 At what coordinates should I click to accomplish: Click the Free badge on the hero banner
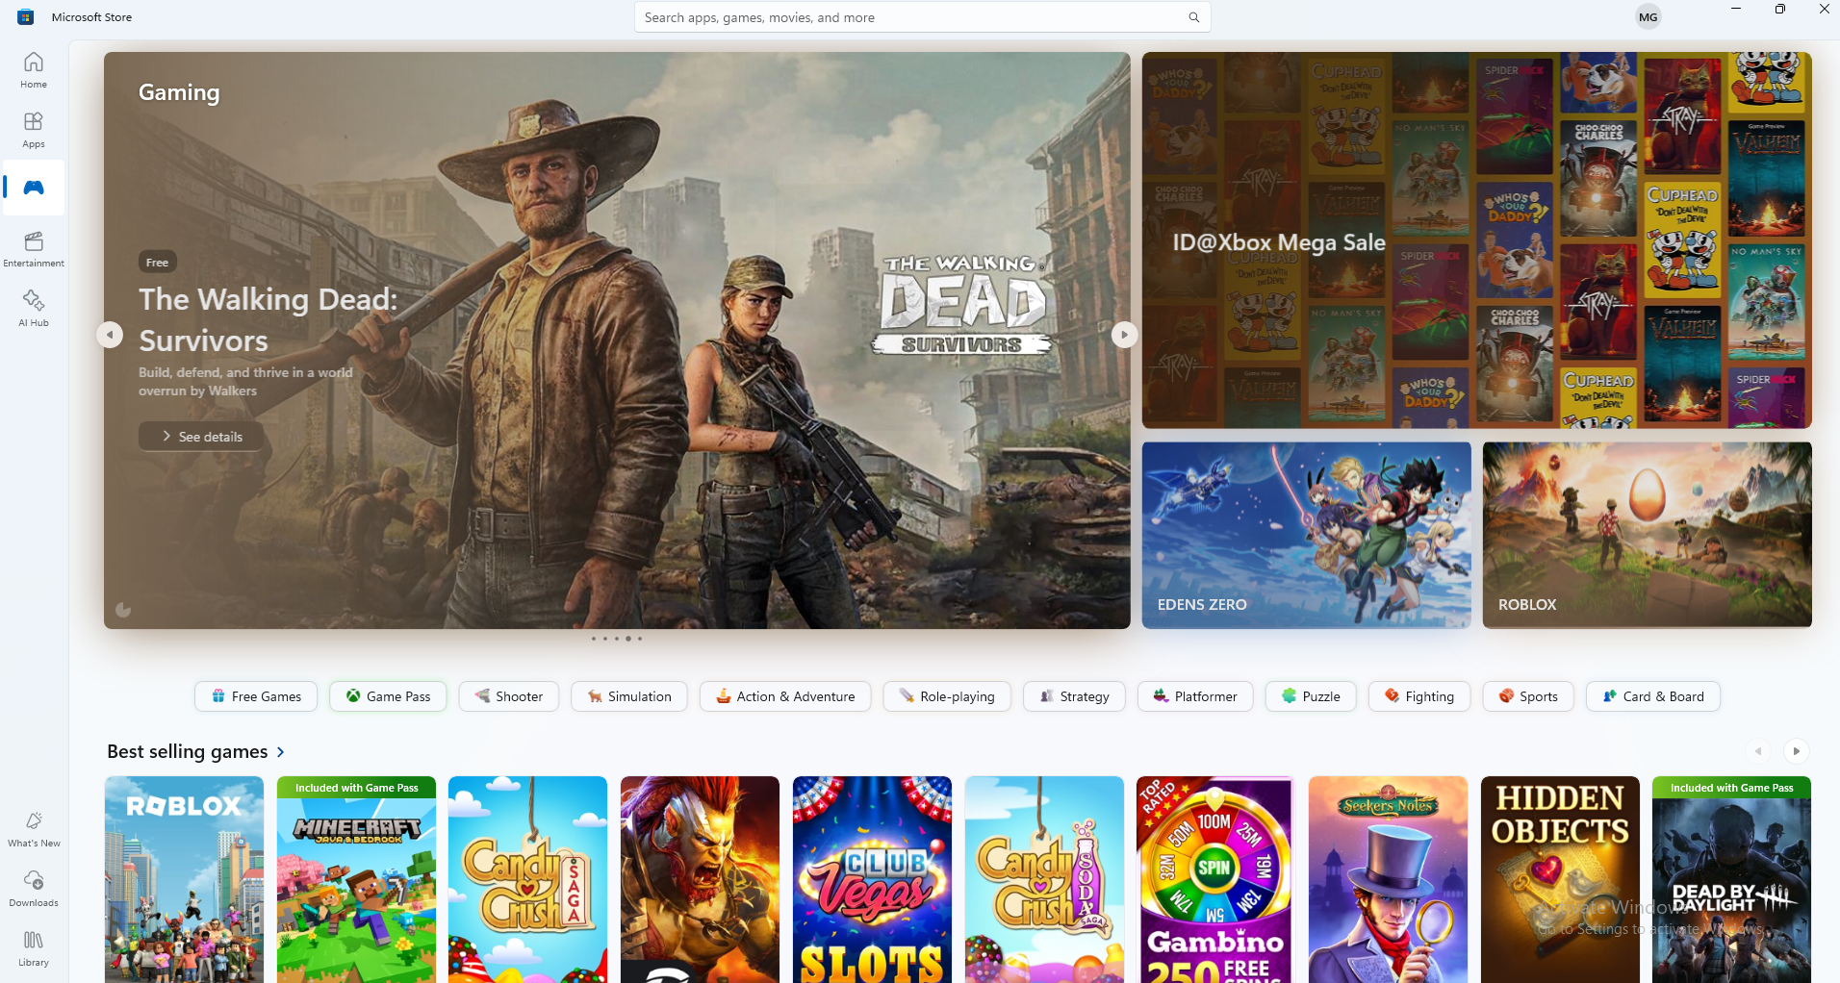pyautogui.click(x=157, y=262)
